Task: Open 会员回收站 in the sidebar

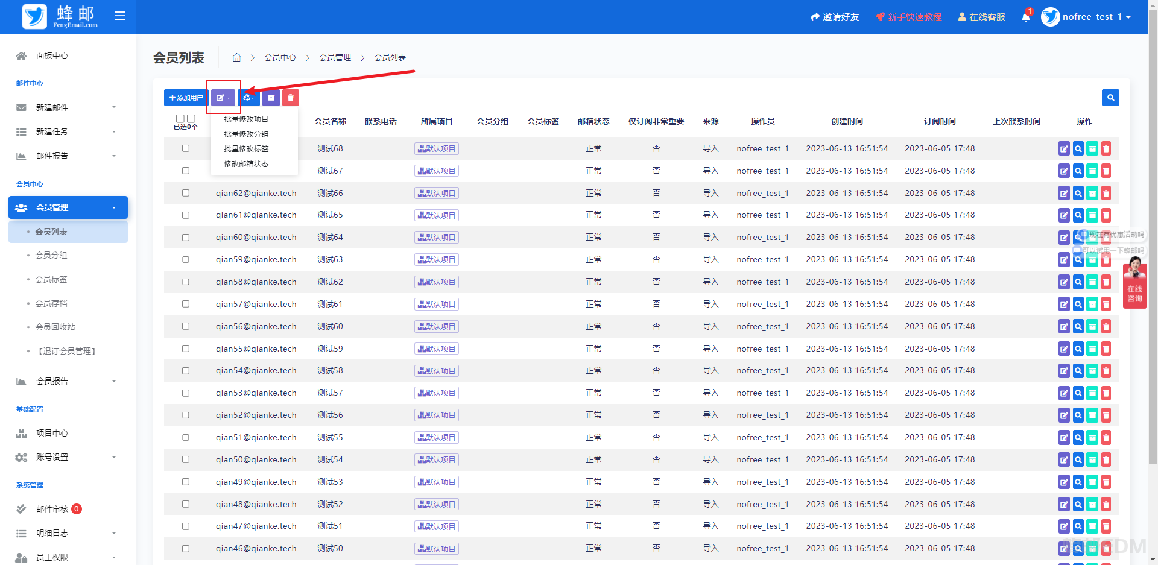Action: tap(55, 327)
